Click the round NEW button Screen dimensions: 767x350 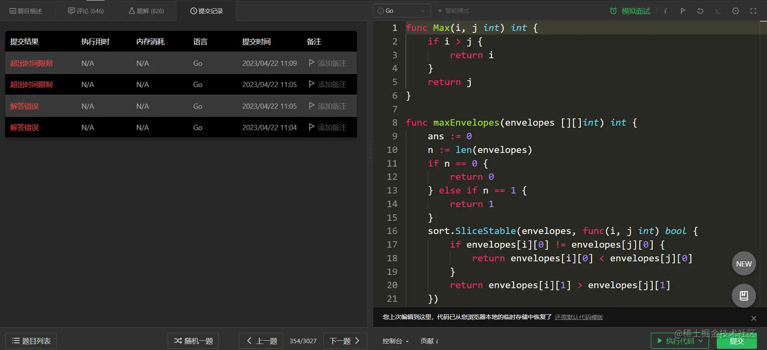click(744, 263)
